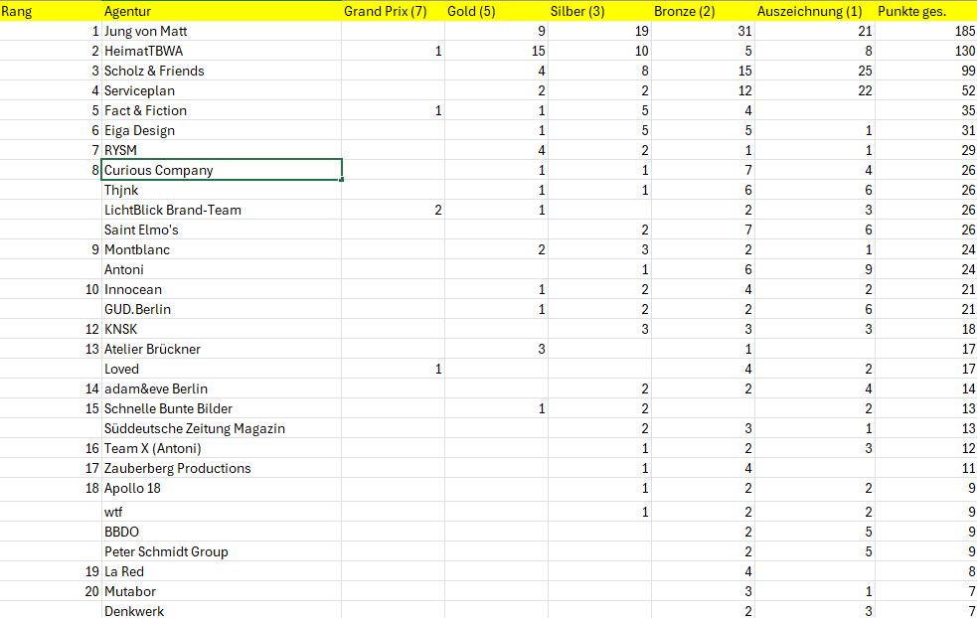Select RYSM's Gold value 4
This screenshot has width=977, height=618.
point(496,151)
